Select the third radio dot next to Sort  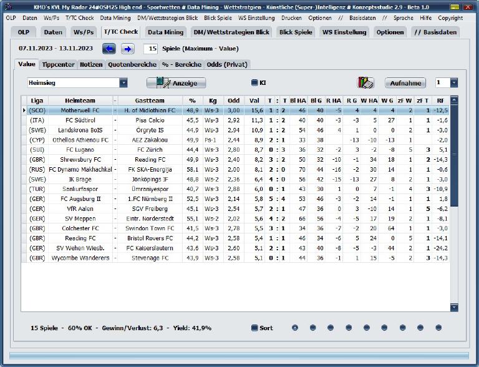point(331,328)
